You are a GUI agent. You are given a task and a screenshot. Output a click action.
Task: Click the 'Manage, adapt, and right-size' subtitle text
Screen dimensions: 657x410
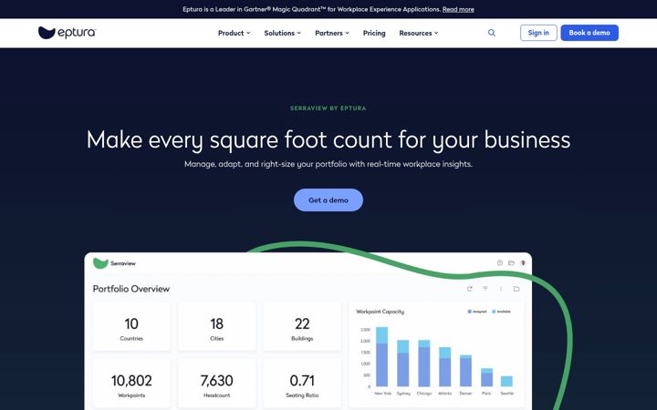point(328,164)
